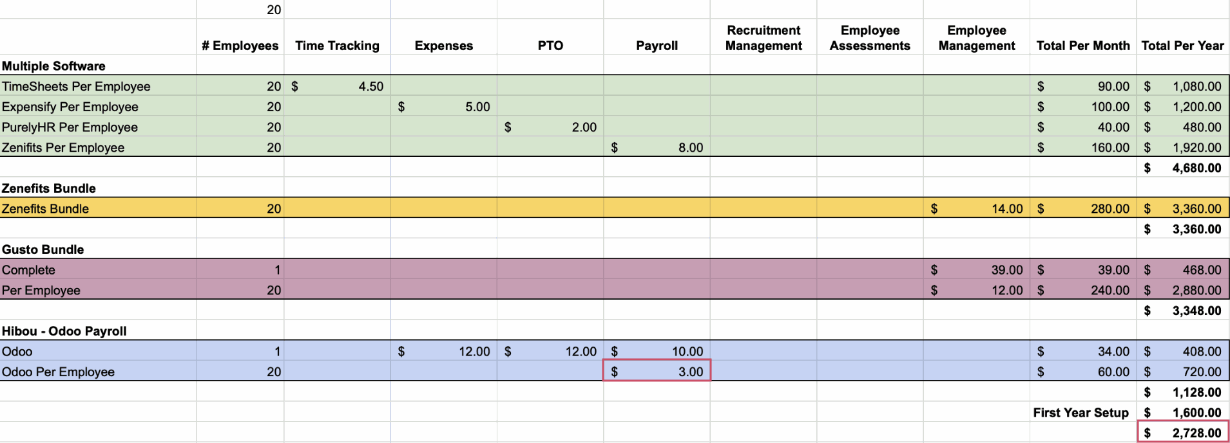This screenshot has height=443, width=1230.
Task: Select the 468.00 yearly total cell
Action: 1182,270
